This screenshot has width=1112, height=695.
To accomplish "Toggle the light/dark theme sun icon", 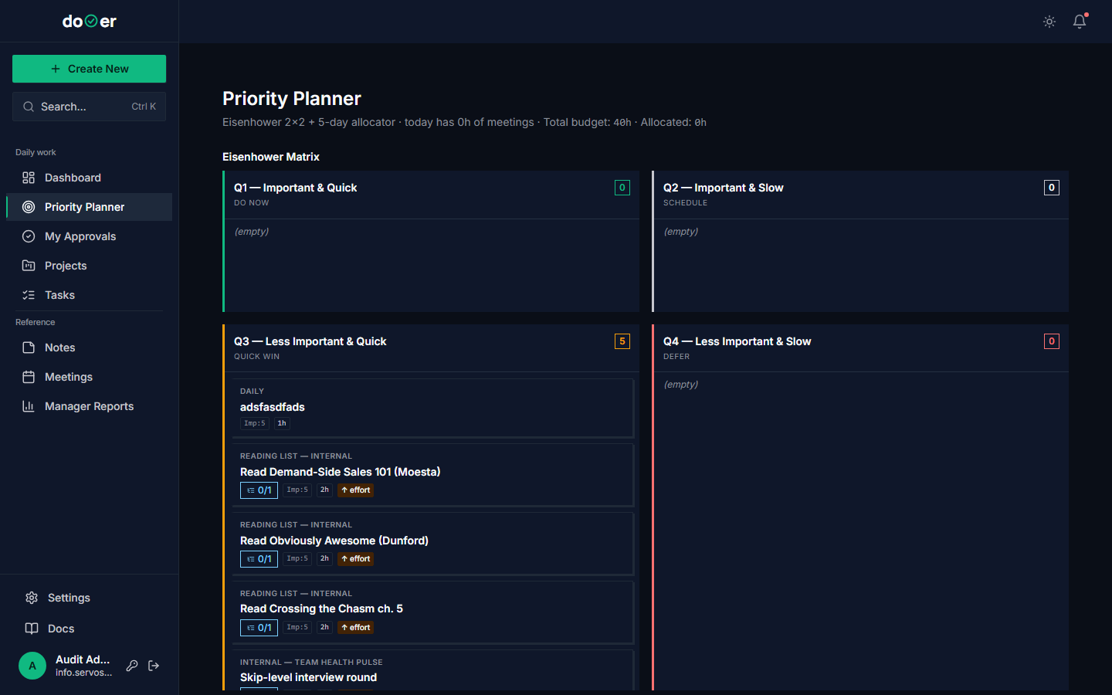I will point(1049,22).
